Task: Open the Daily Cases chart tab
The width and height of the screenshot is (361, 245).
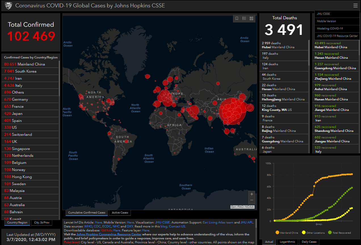Action: (x=309, y=242)
